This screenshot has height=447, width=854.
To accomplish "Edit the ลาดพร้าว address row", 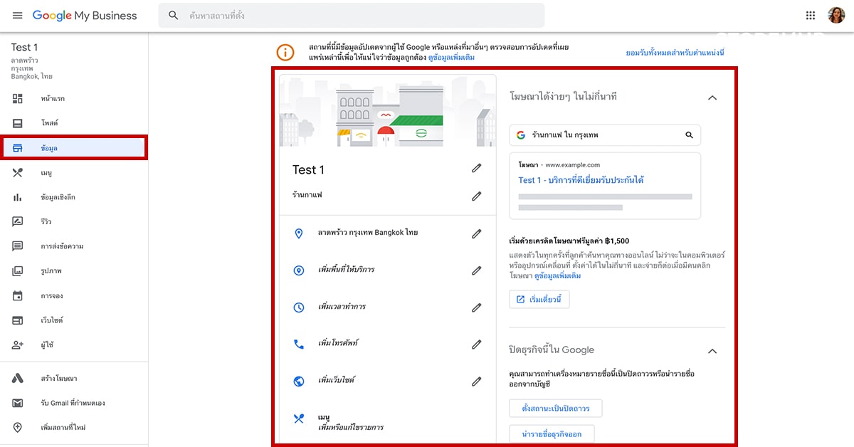I will click(477, 233).
